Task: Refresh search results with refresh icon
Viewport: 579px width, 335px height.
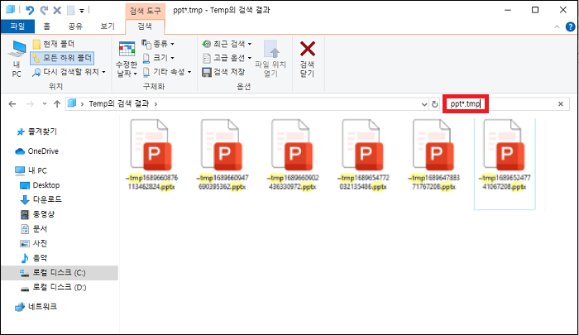Action: tap(434, 104)
